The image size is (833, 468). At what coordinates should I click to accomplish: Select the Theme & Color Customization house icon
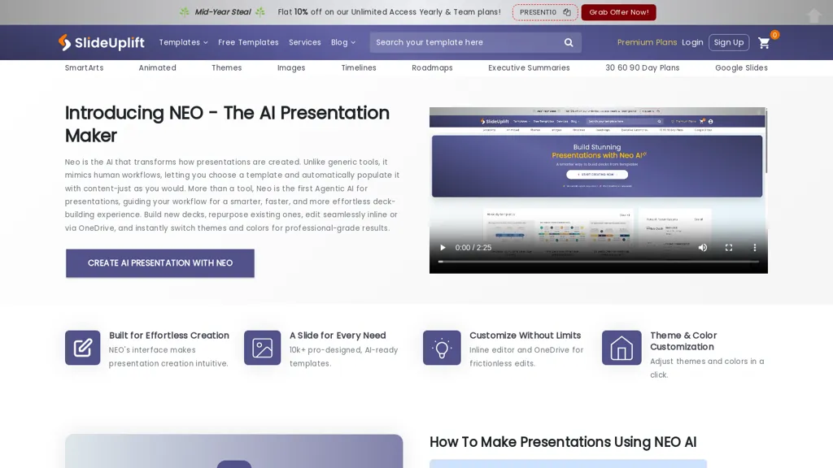[621, 348]
